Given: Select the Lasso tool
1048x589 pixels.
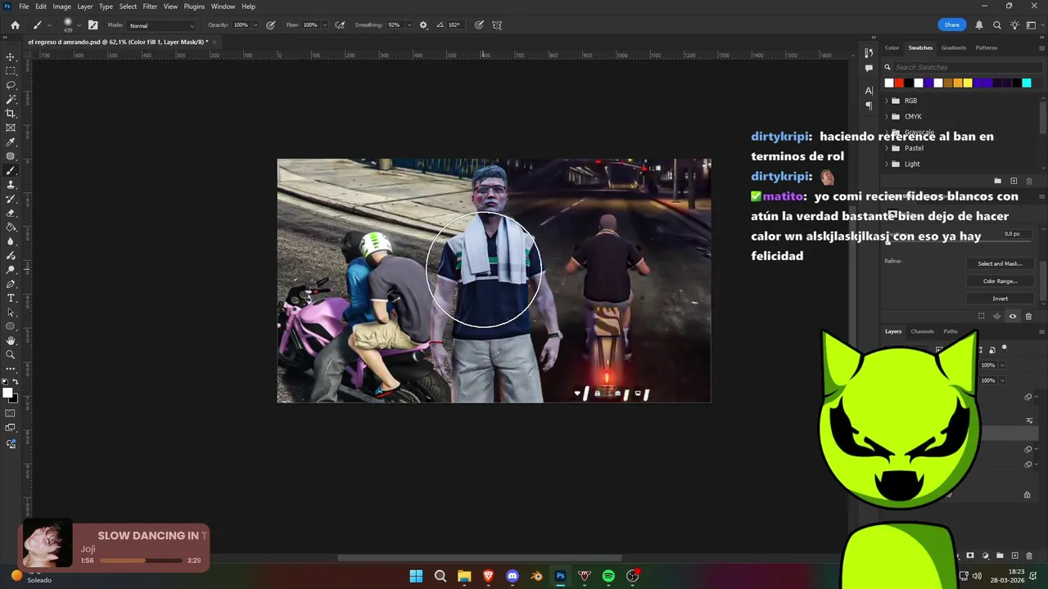Looking at the screenshot, I should point(11,85).
